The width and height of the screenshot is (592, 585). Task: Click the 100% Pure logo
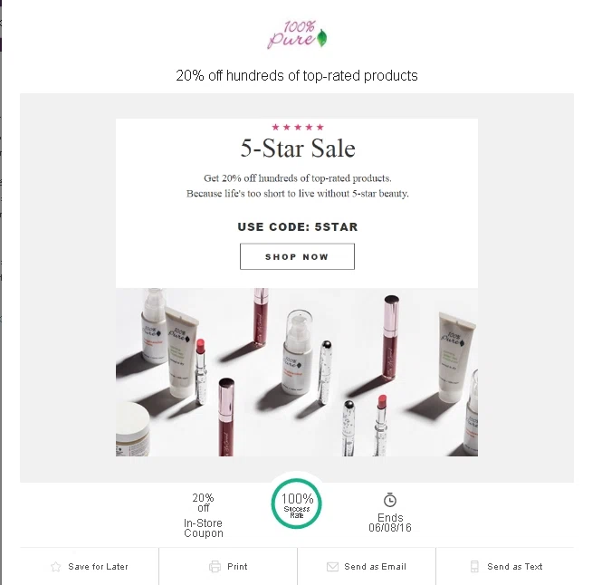pyautogui.click(x=297, y=34)
